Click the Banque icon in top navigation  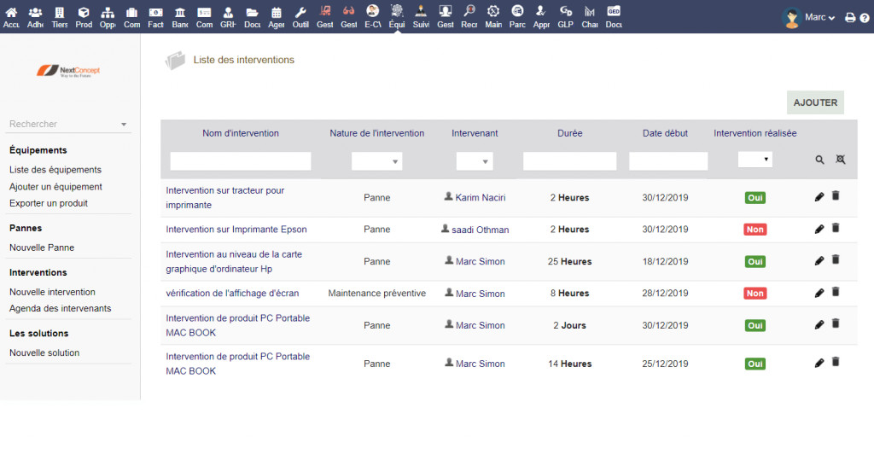tap(180, 15)
